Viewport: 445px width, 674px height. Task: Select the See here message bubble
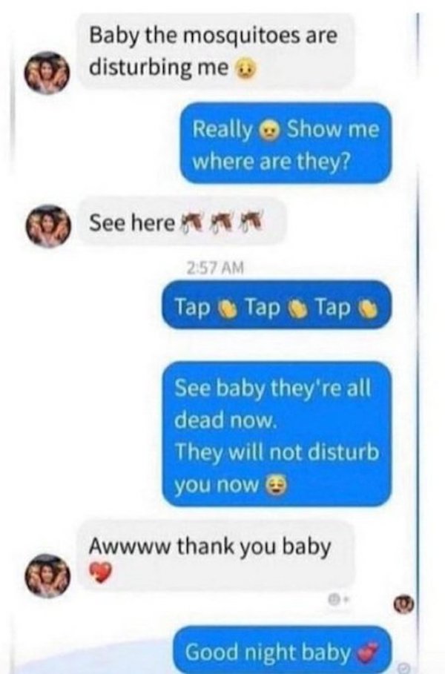click(x=182, y=222)
